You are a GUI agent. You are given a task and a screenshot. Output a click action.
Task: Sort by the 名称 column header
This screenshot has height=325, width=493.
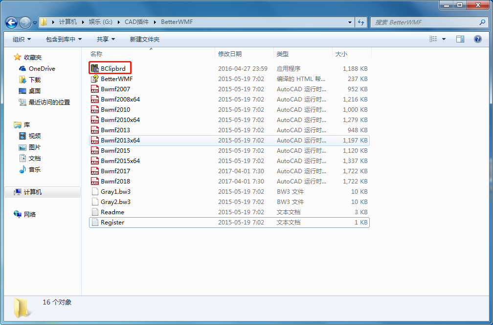(151, 54)
